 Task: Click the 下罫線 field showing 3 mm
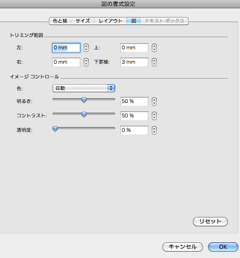[x=134, y=62]
